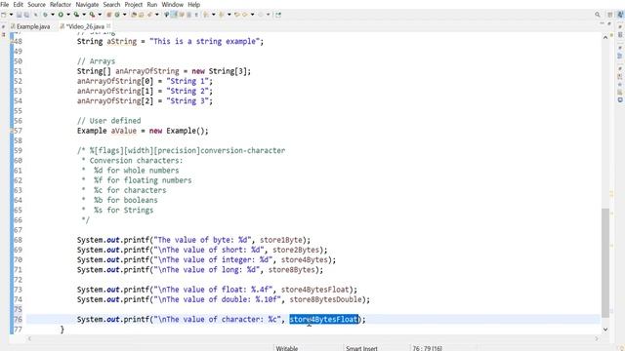Switch to the *Video_26.java tab

(x=82, y=26)
